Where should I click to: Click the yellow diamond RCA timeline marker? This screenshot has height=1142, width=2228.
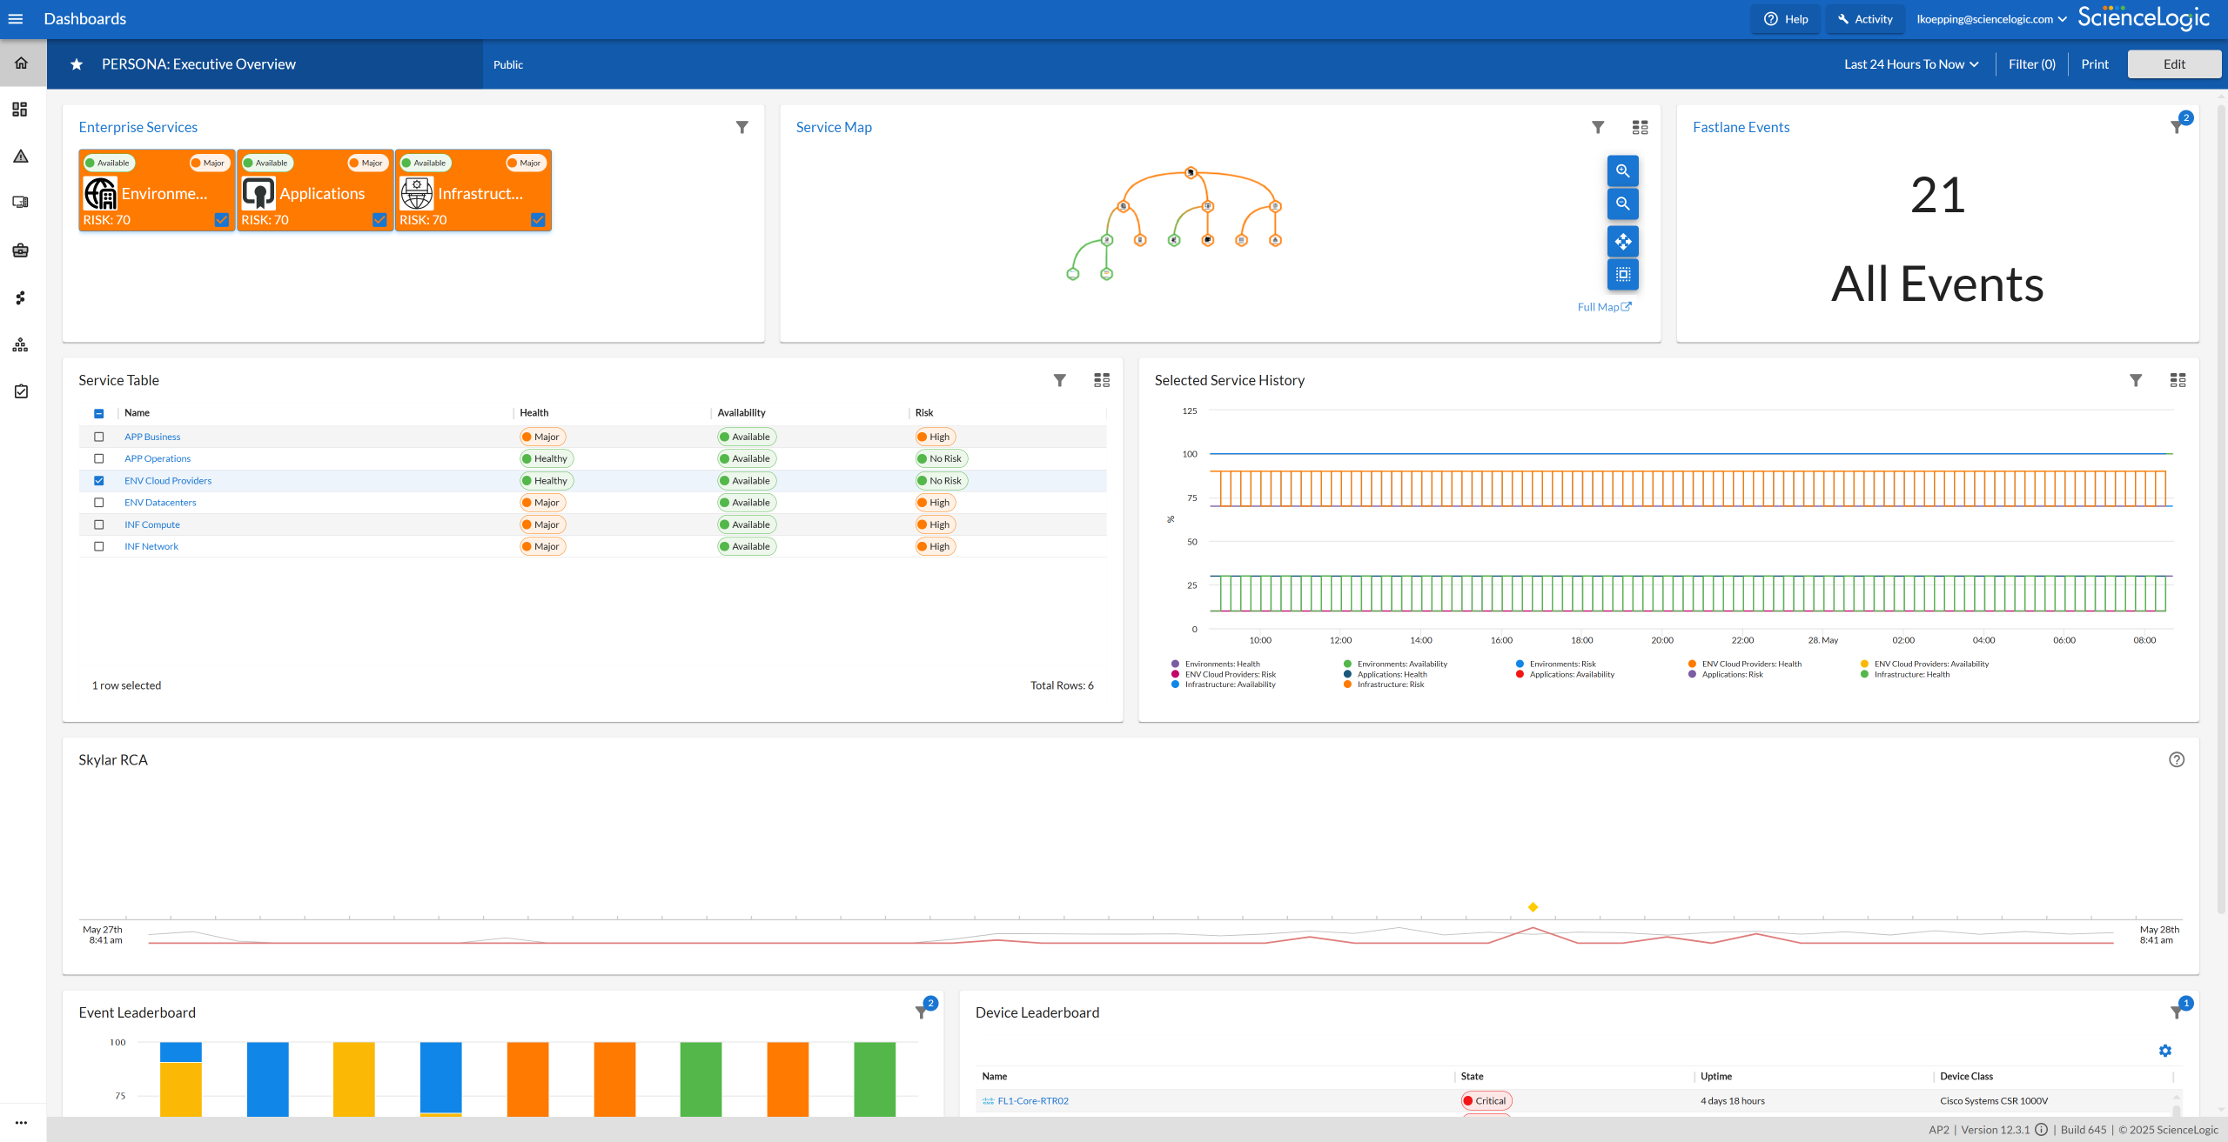point(1533,907)
